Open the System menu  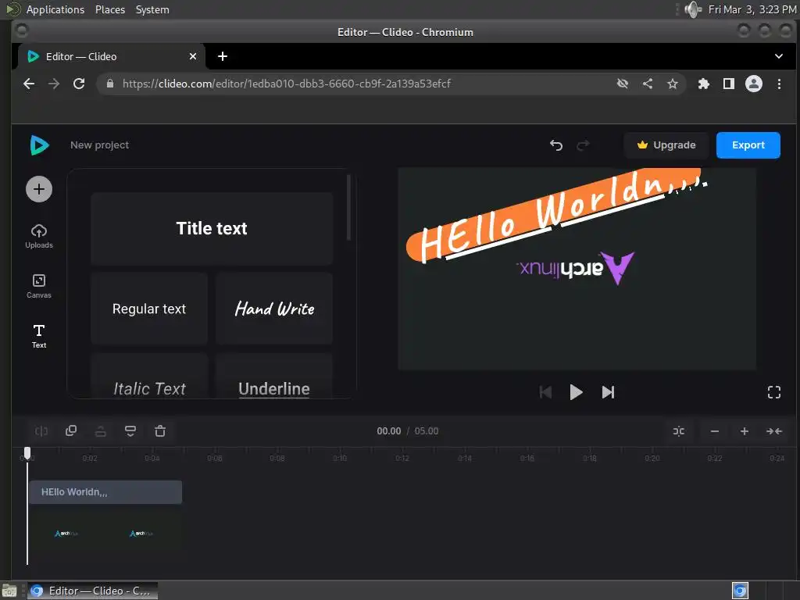[152, 9]
